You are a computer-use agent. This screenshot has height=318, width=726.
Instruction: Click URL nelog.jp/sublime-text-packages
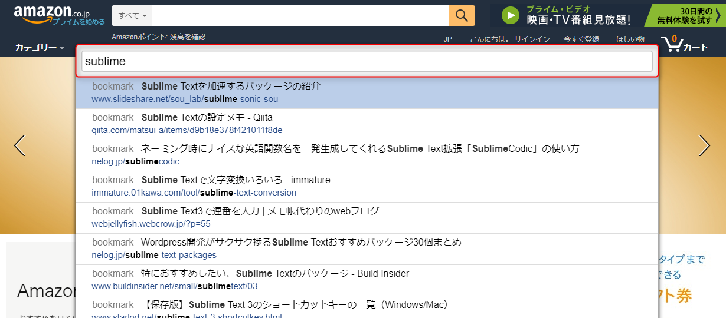pos(154,255)
